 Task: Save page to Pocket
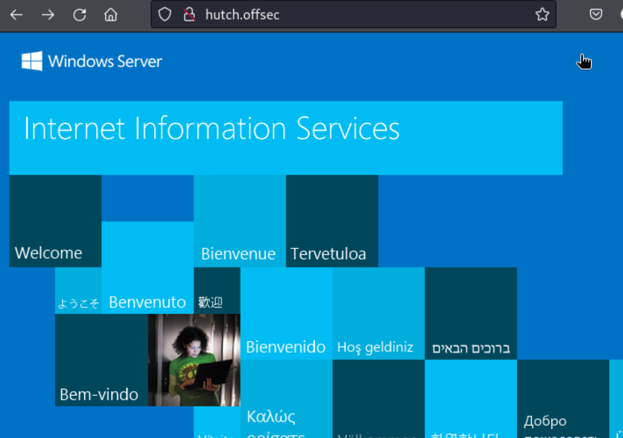click(x=596, y=15)
